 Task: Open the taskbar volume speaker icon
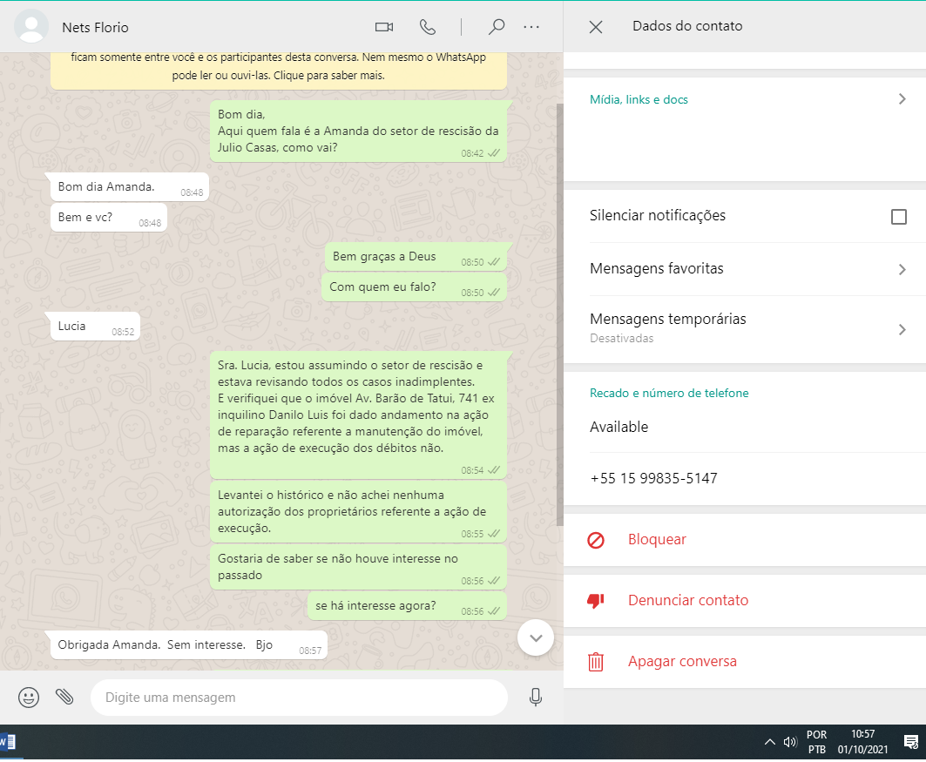point(790,742)
